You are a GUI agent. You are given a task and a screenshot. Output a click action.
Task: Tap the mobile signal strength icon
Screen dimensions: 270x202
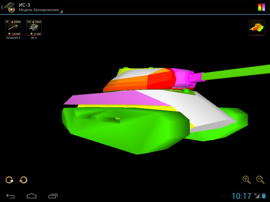click(x=257, y=196)
